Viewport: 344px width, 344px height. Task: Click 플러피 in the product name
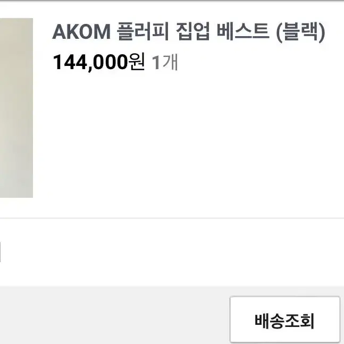click(x=143, y=32)
